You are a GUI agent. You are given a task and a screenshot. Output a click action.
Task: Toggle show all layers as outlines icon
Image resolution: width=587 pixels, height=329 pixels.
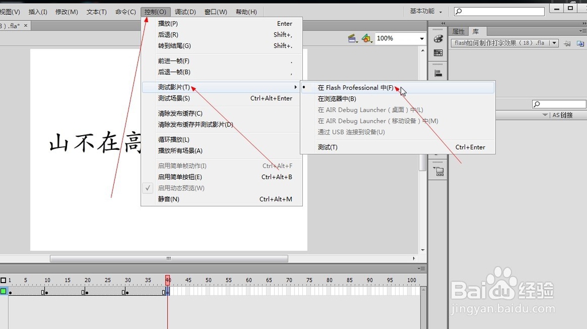point(4,280)
